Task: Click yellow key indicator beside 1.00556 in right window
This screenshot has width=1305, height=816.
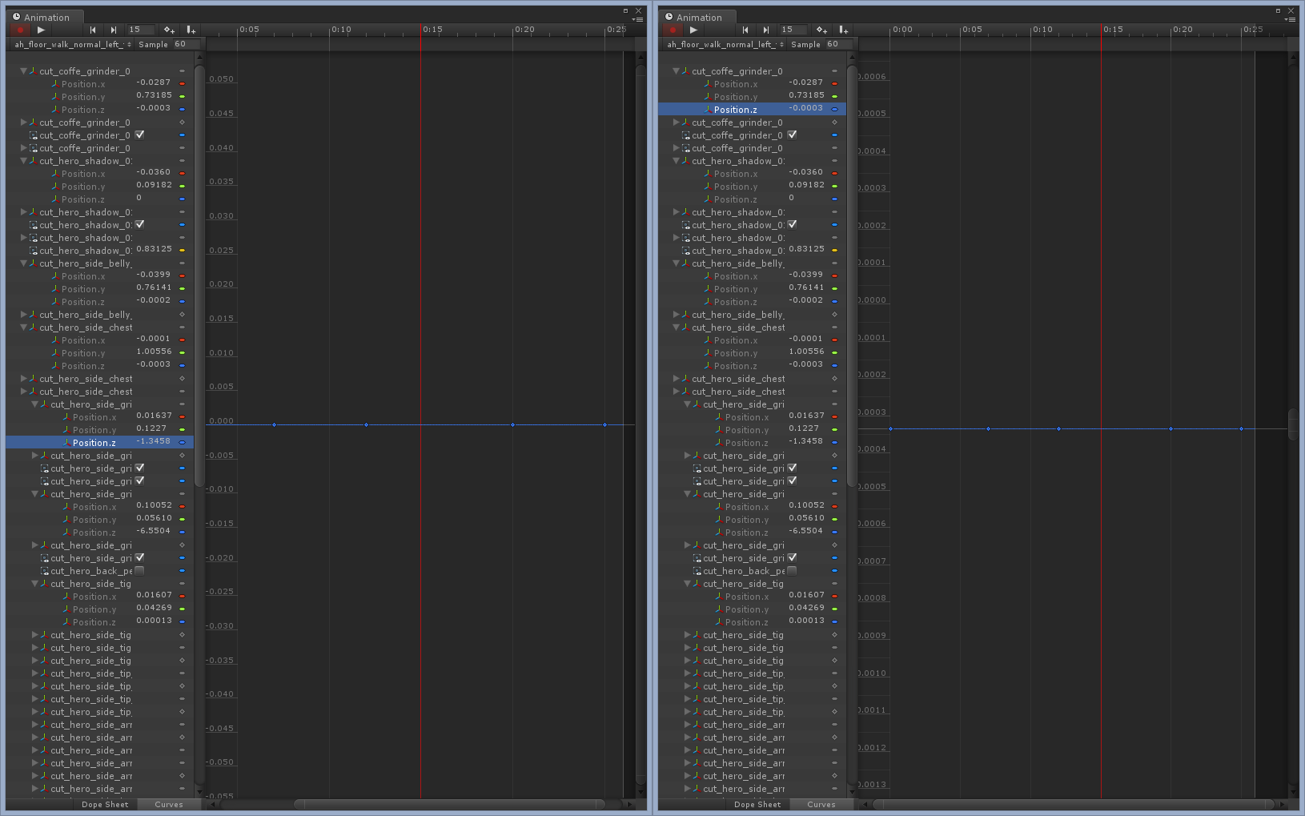Action: (x=834, y=353)
